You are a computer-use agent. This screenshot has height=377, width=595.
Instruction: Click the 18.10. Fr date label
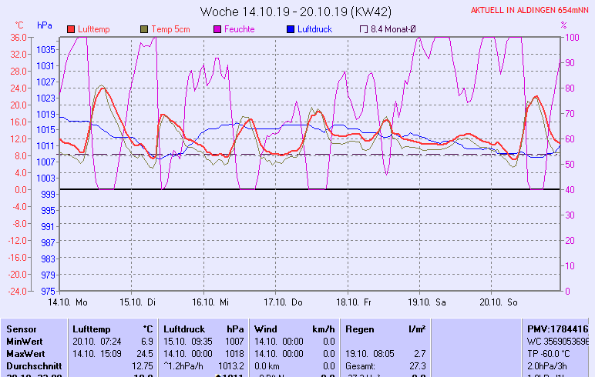pyautogui.click(x=355, y=302)
